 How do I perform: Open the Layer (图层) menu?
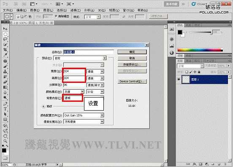[48, 10]
